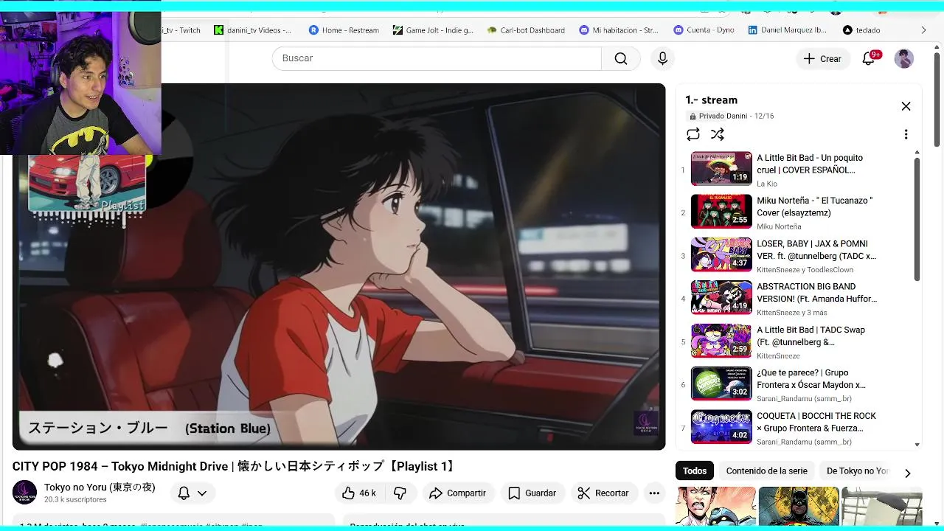Click the Crear button

[x=822, y=59]
